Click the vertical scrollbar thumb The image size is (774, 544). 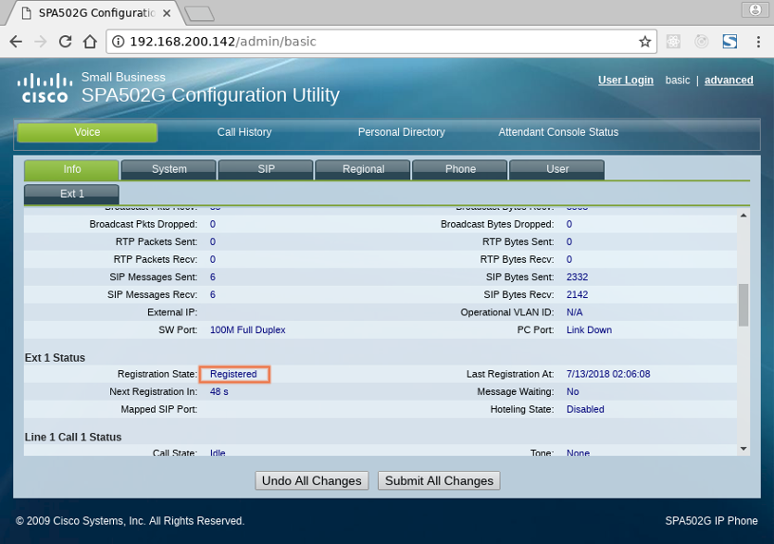click(x=744, y=305)
